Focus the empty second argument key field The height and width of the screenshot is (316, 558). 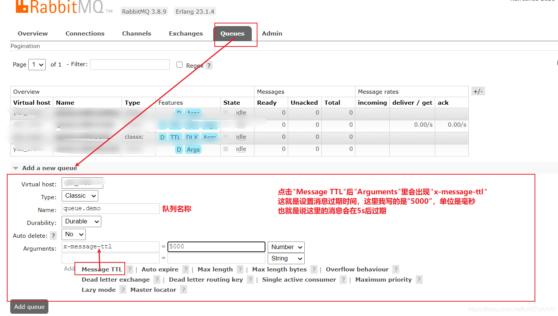click(x=110, y=258)
